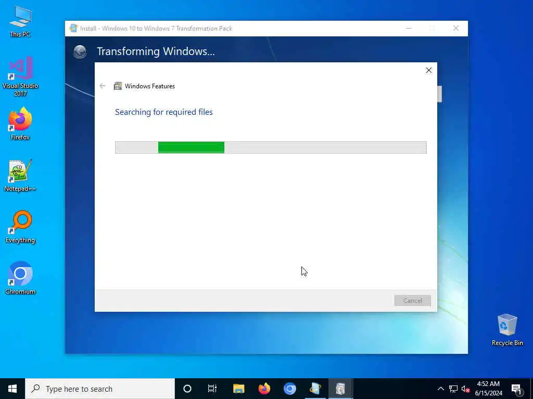Click the back arrow in Windows Features dialog

(x=103, y=86)
